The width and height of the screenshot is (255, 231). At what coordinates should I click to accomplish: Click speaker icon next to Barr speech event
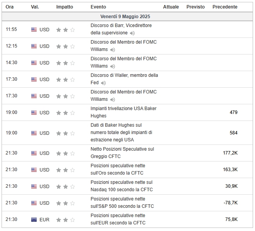click(x=132, y=33)
